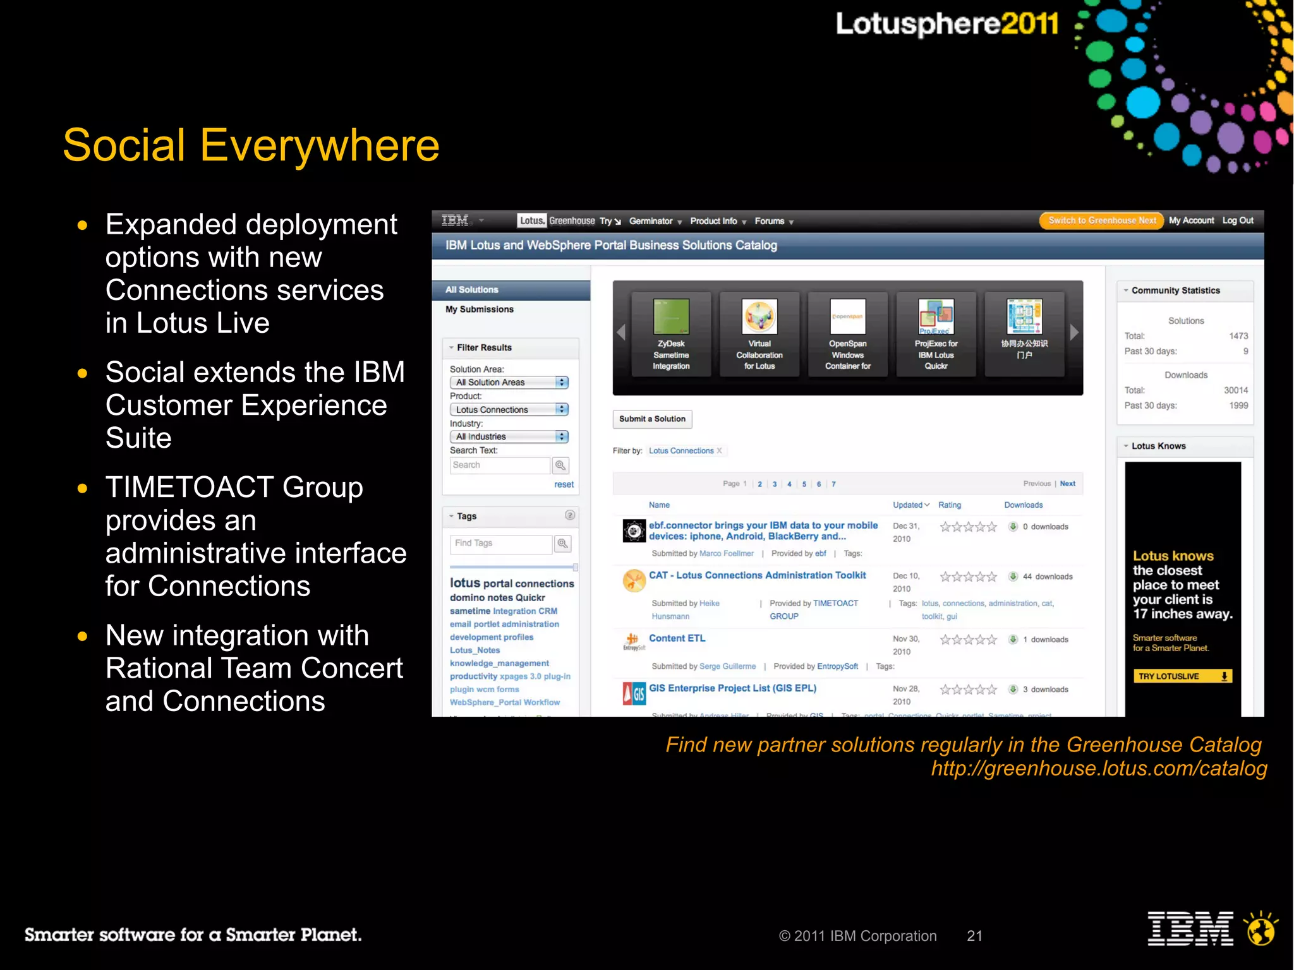The height and width of the screenshot is (970, 1294).
Task: Click the search magnifier next to Search Text
Action: 560,465
